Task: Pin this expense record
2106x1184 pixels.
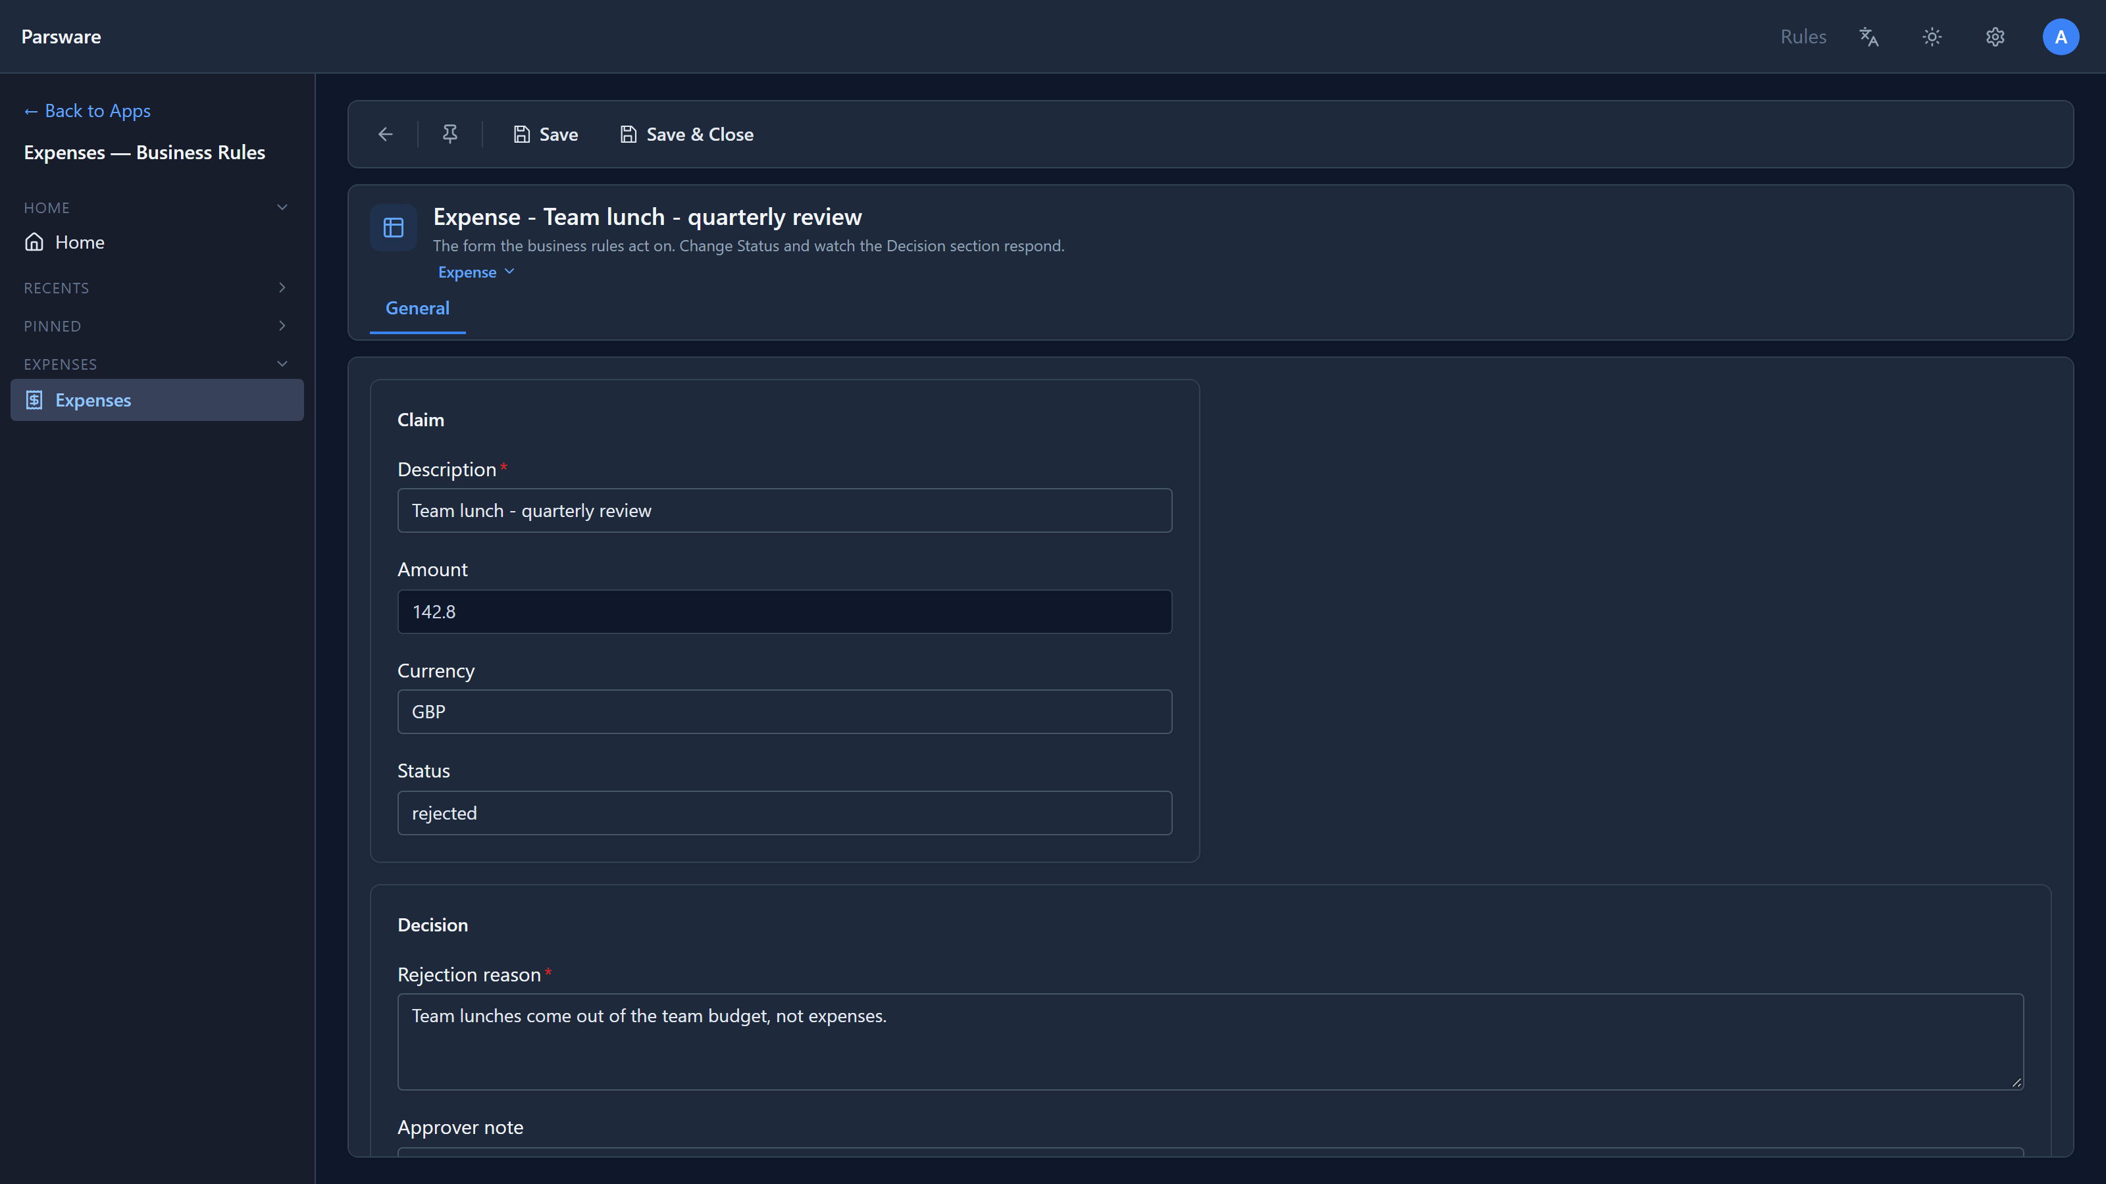Action: coord(449,134)
